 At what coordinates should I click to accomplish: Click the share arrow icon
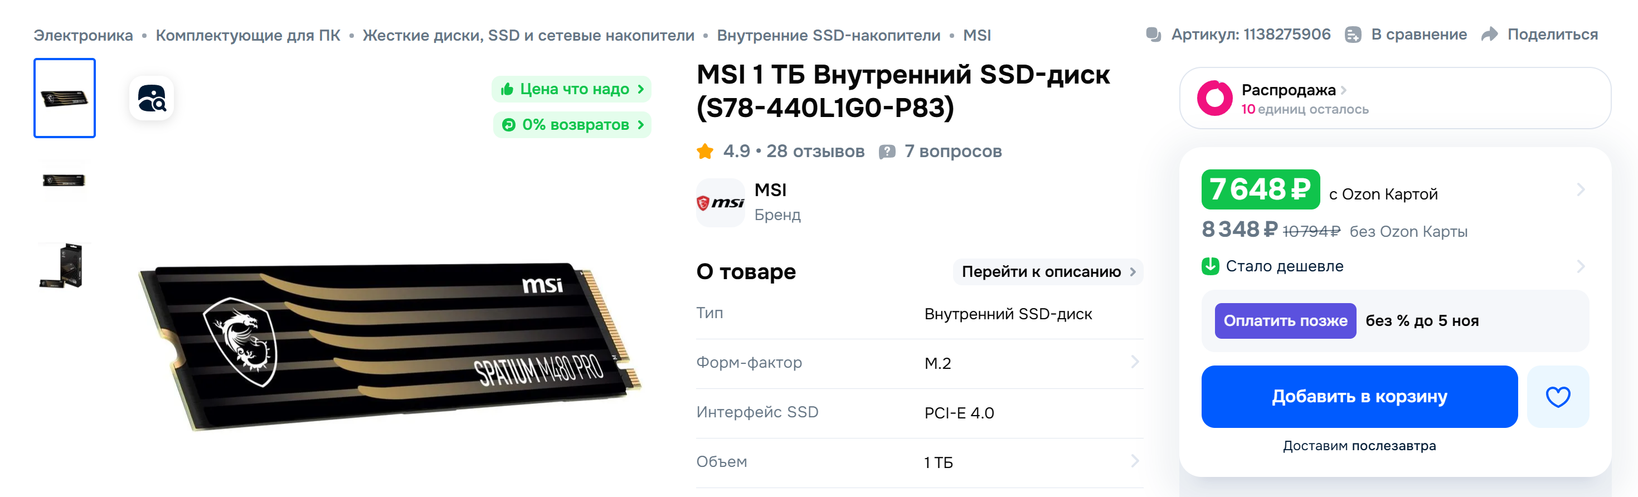tap(1489, 35)
